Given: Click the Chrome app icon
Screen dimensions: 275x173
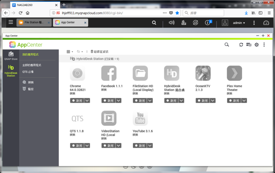Looking at the screenshot, I should [77, 73].
